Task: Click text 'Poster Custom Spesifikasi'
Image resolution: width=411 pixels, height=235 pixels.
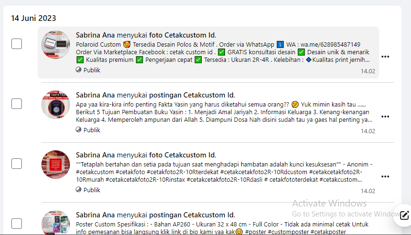Action: [112, 225]
